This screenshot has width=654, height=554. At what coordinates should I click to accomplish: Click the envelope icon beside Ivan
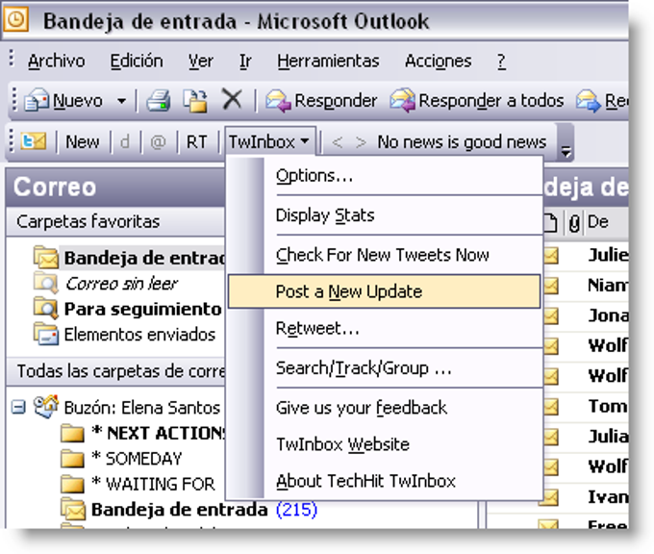pyautogui.click(x=550, y=496)
